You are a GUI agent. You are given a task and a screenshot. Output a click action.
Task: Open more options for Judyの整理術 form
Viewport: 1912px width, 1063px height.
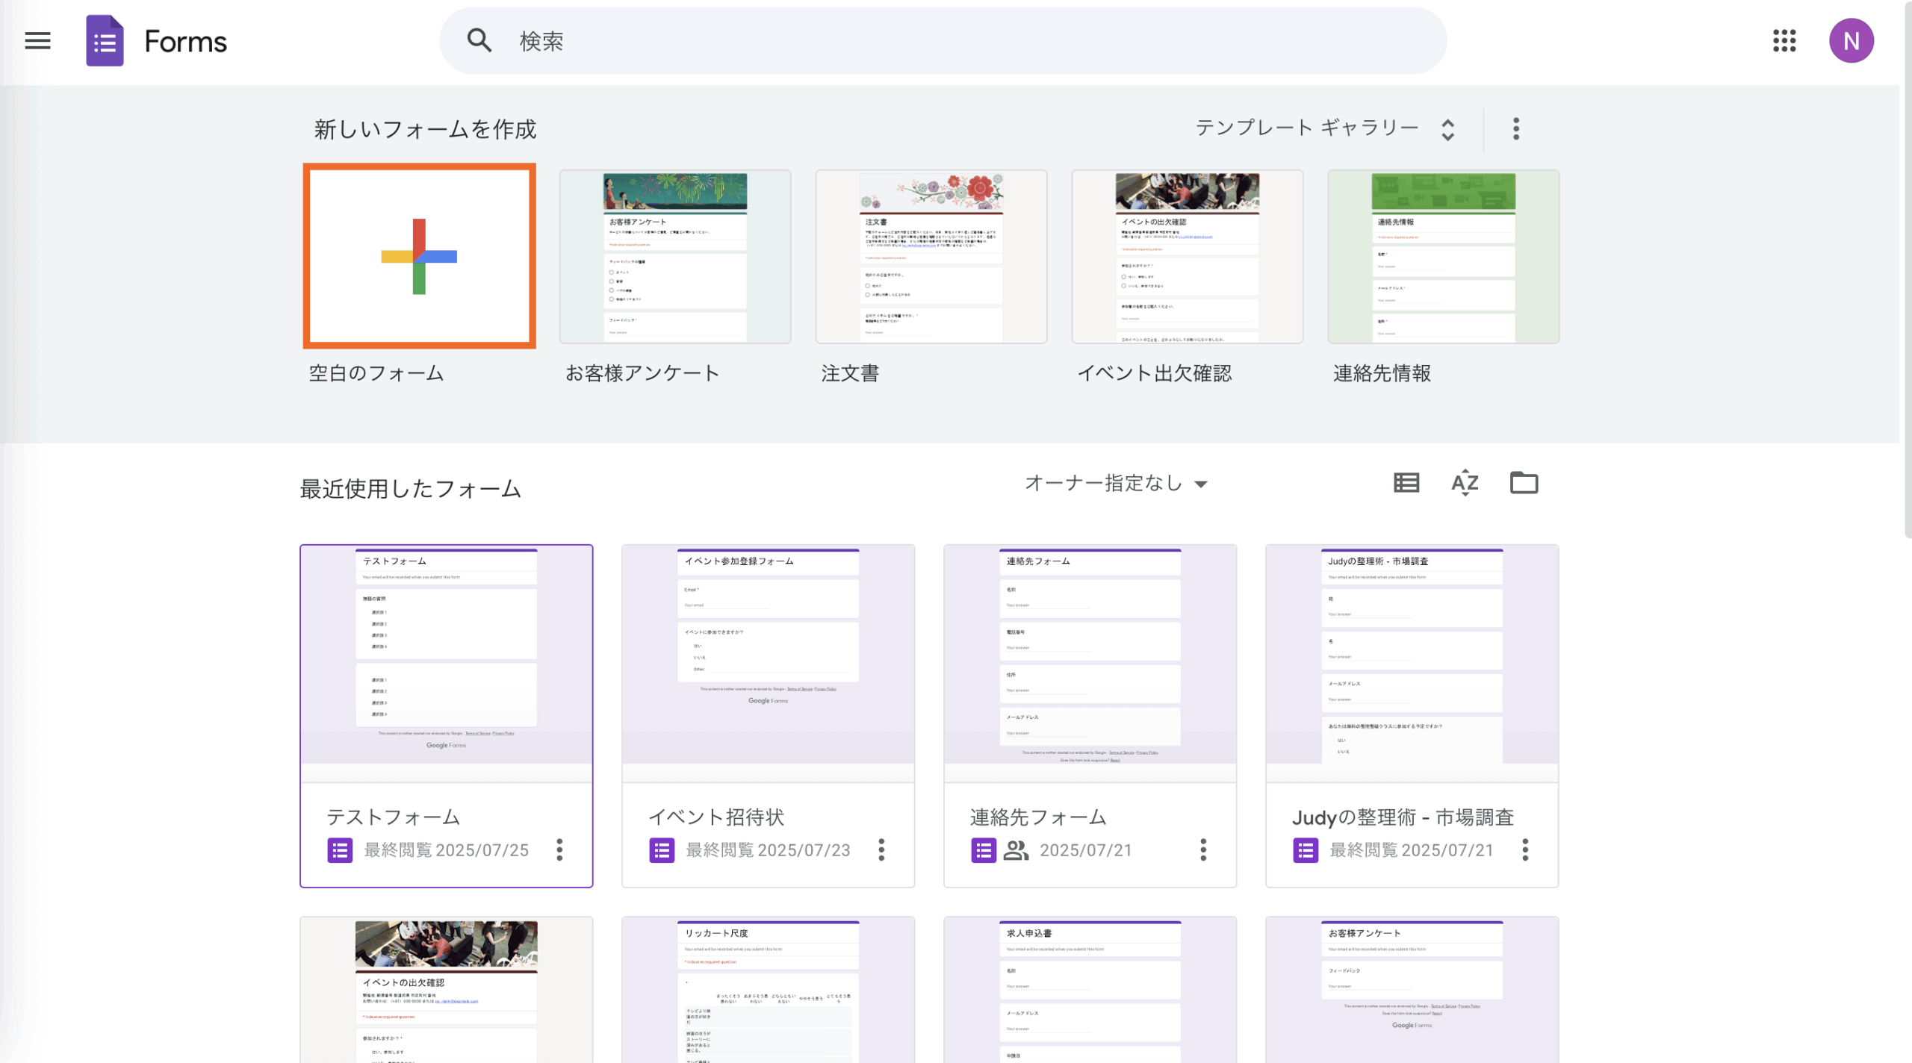tap(1525, 850)
